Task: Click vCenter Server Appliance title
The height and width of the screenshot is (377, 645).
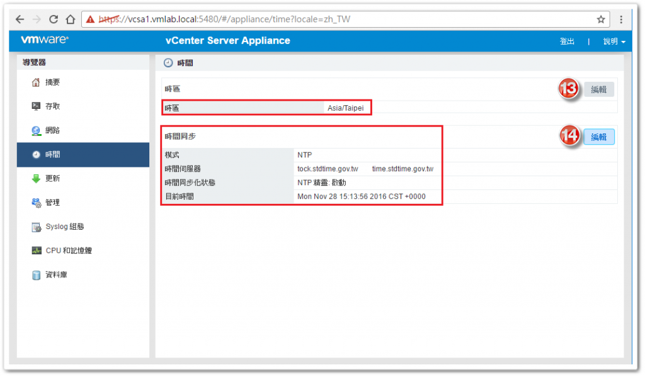Action: [x=228, y=41]
